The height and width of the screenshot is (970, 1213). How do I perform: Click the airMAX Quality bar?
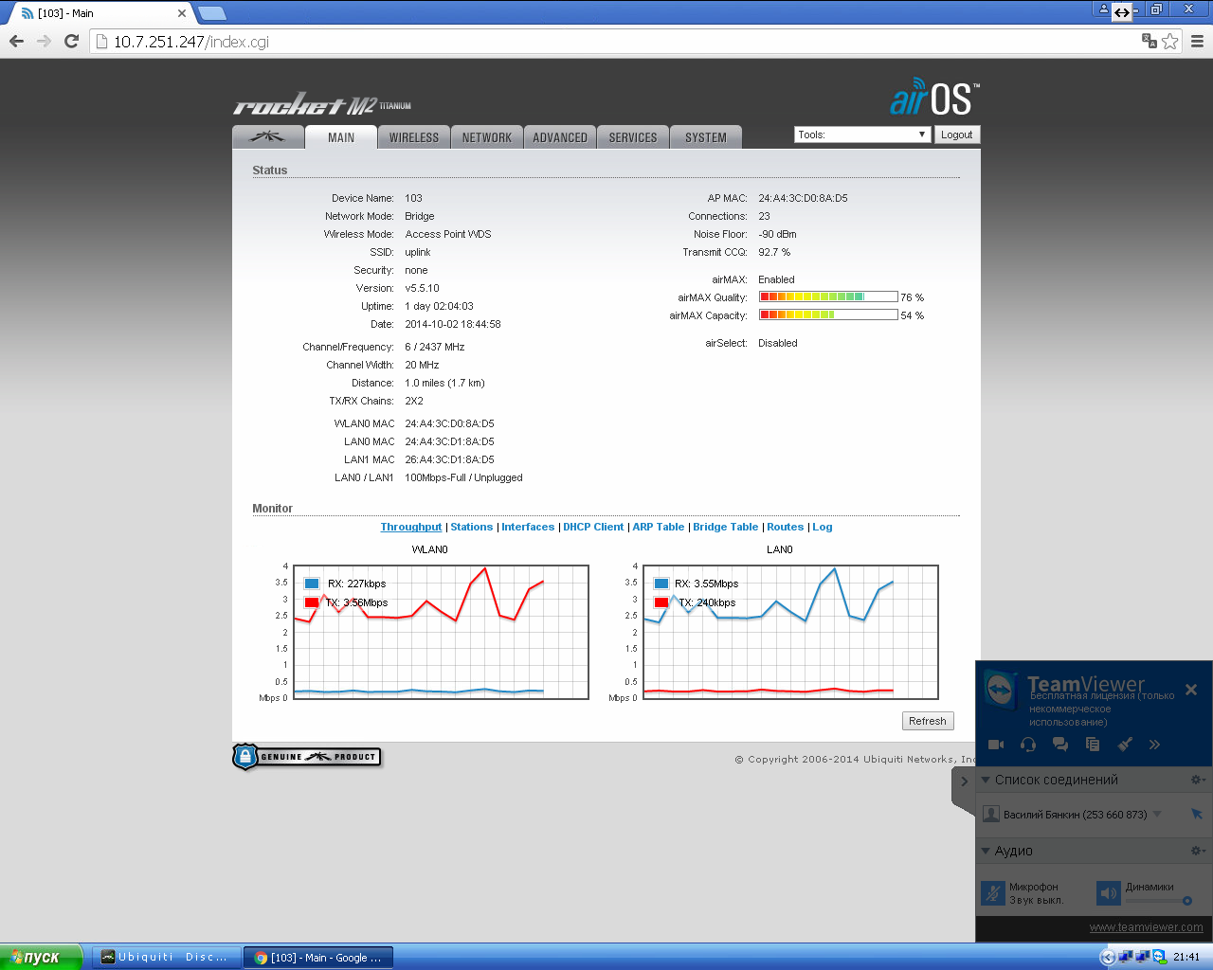click(x=828, y=297)
